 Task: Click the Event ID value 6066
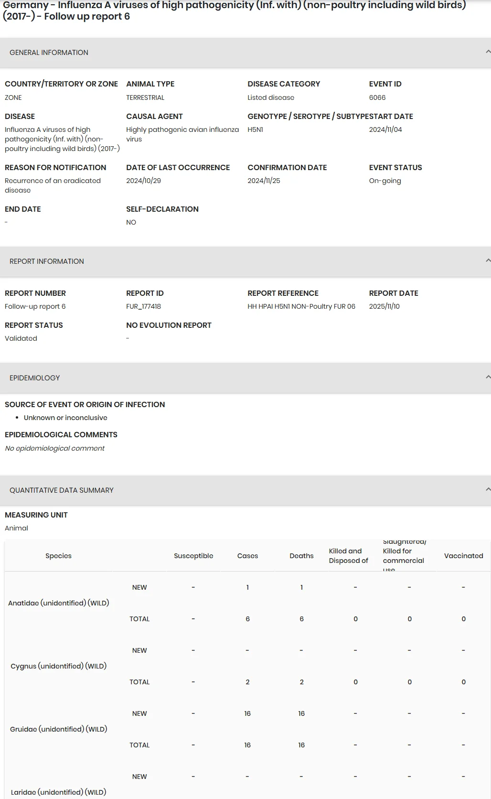coord(377,97)
